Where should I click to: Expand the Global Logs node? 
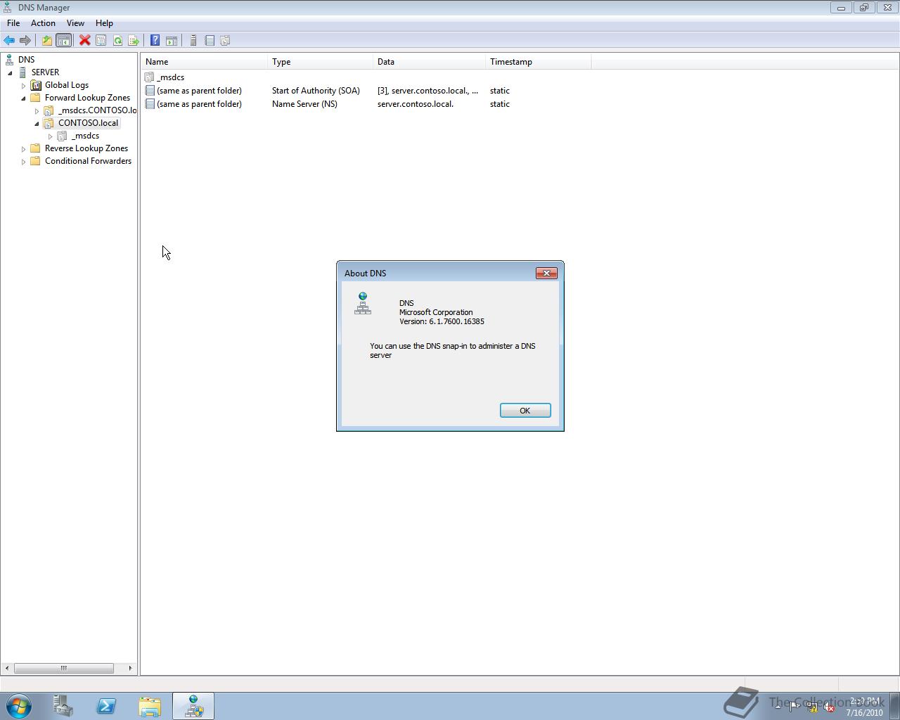(23, 85)
